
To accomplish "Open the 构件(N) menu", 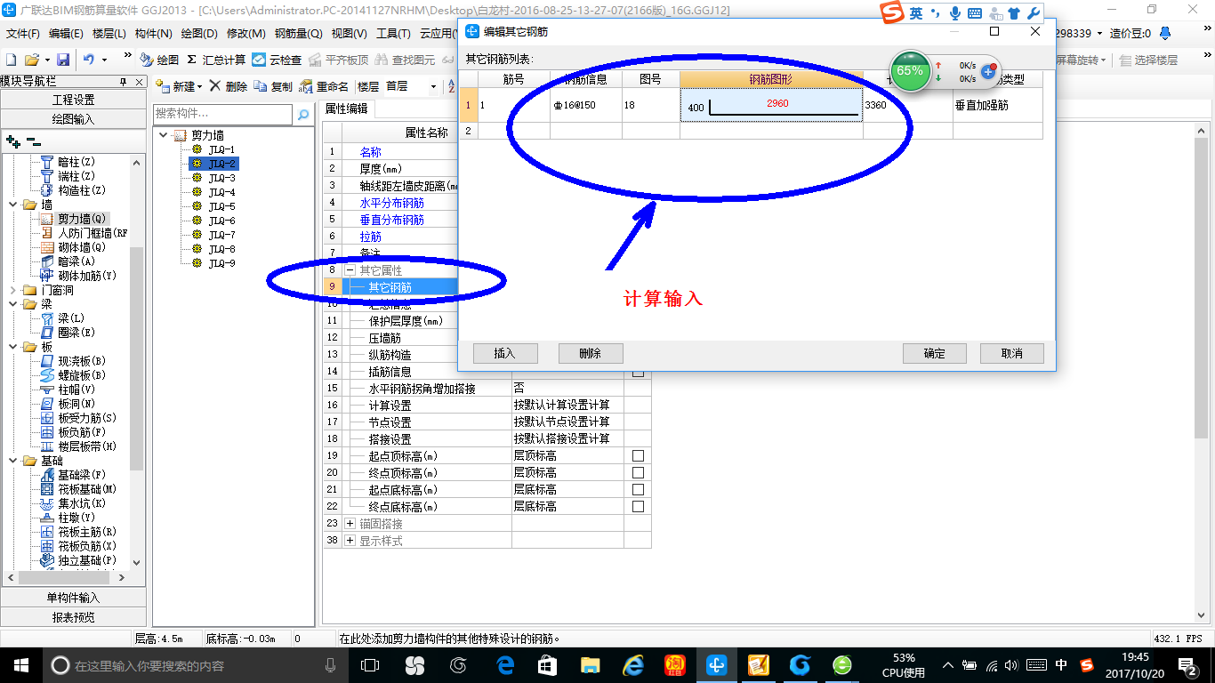I will (x=154, y=34).
